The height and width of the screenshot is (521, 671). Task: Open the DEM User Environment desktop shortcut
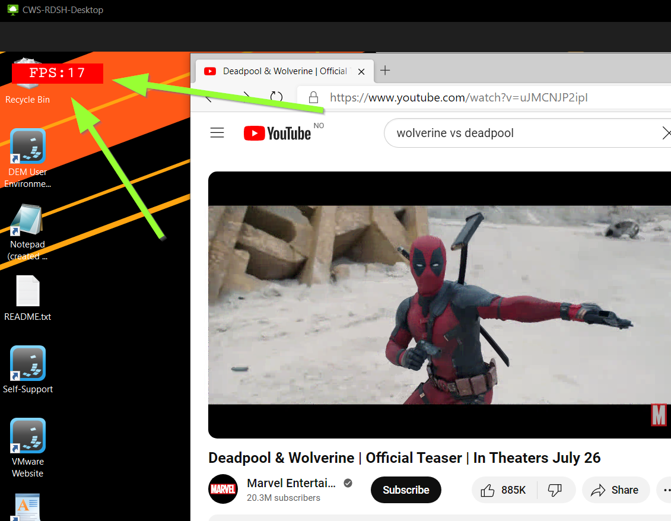coord(28,147)
